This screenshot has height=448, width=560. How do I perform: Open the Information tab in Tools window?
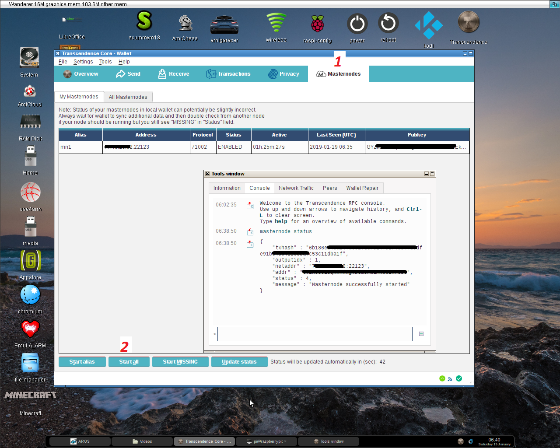point(227,188)
